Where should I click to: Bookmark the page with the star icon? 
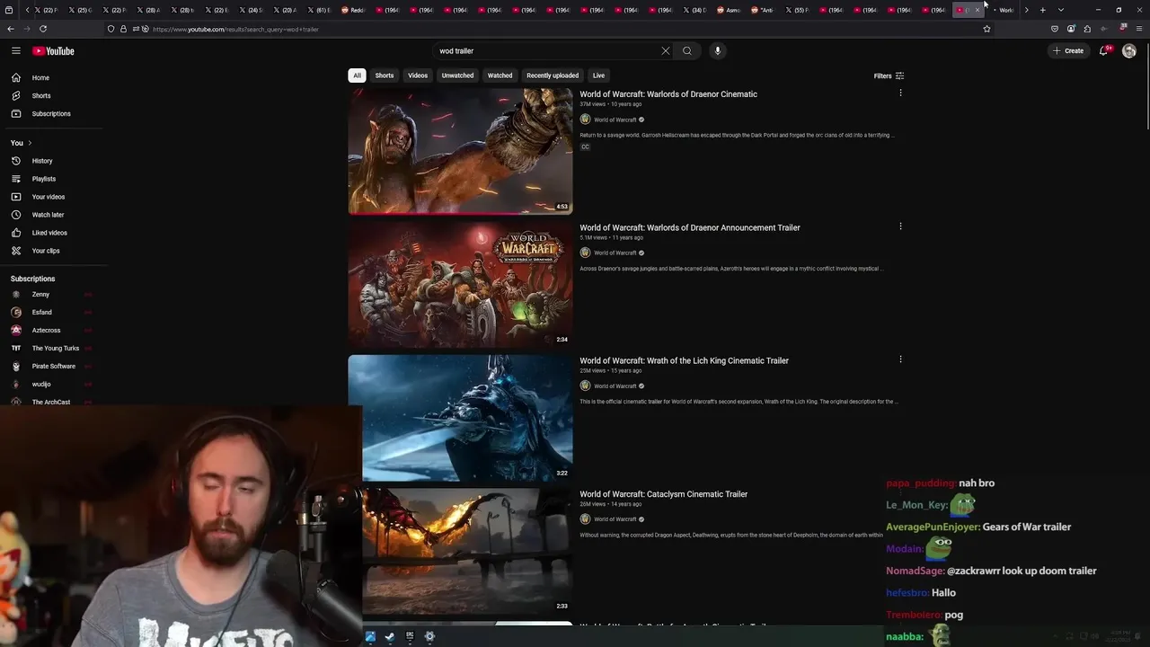986,29
